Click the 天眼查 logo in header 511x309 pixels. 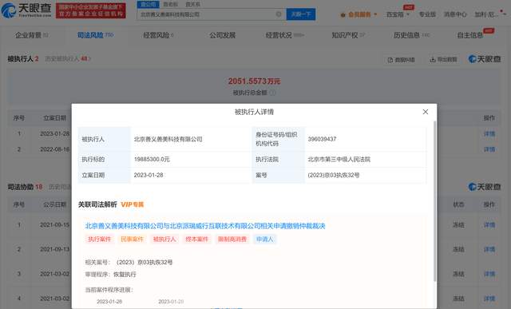tap(26, 10)
